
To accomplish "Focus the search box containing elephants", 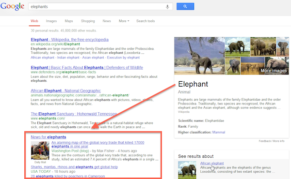I will [x=100, y=7].
